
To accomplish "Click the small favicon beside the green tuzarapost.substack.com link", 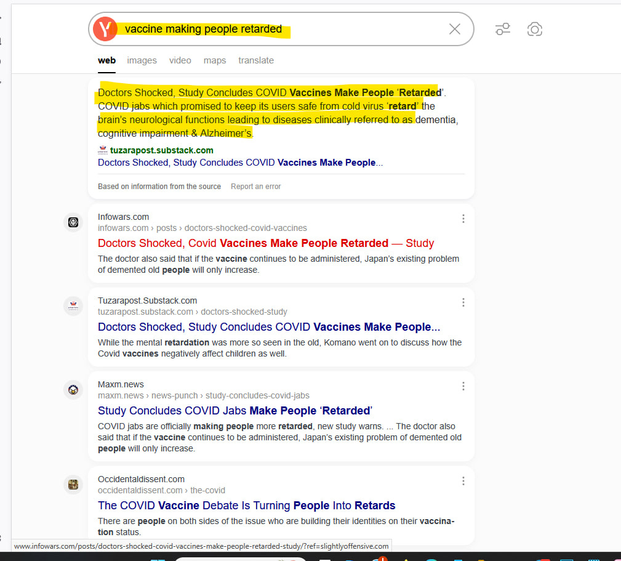I will click(x=103, y=150).
